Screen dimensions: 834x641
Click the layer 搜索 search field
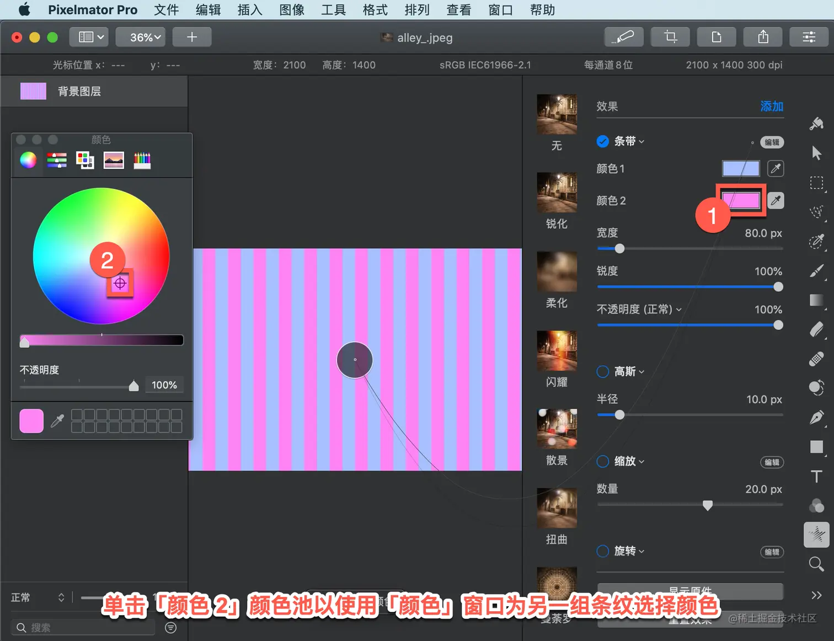coord(83,628)
